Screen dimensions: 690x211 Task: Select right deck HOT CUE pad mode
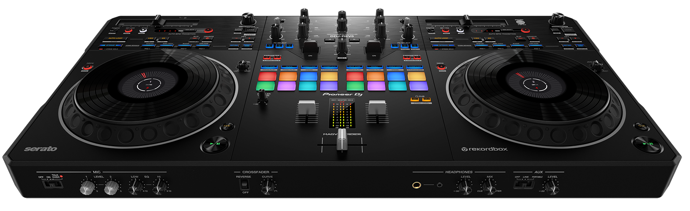coord(355,67)
